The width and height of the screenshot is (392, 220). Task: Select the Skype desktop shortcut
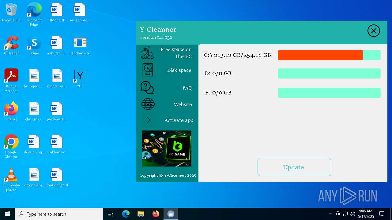pyautogui.click(x=34, y=46)
